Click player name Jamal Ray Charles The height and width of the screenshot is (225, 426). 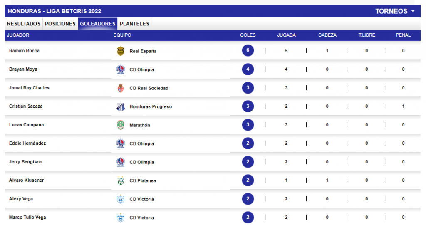29,88
